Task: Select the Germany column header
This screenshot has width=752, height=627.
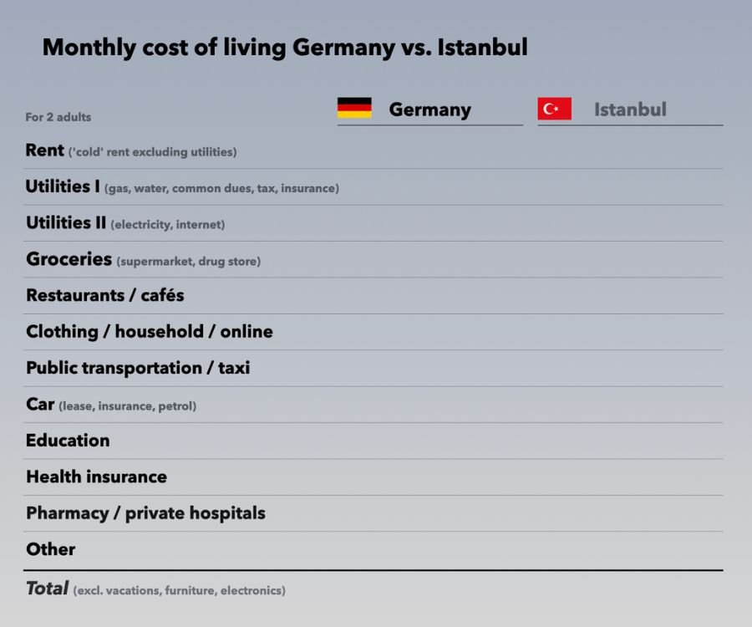Action: click(429, 110)
